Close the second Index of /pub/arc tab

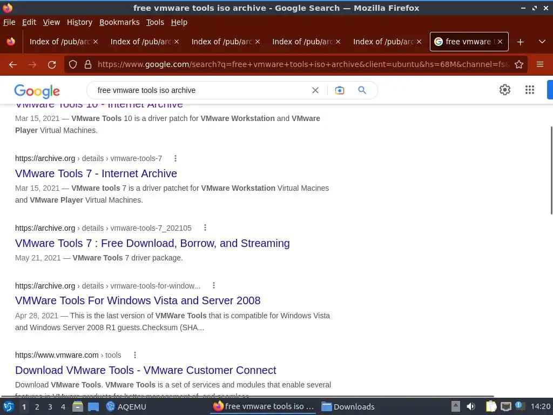[177, 42]
